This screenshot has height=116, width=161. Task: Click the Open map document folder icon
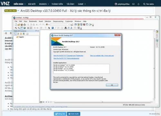(19, 25)
